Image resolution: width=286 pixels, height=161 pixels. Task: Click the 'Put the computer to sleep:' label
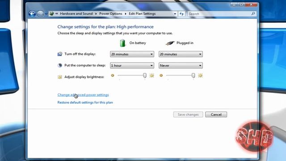point(85,65)
